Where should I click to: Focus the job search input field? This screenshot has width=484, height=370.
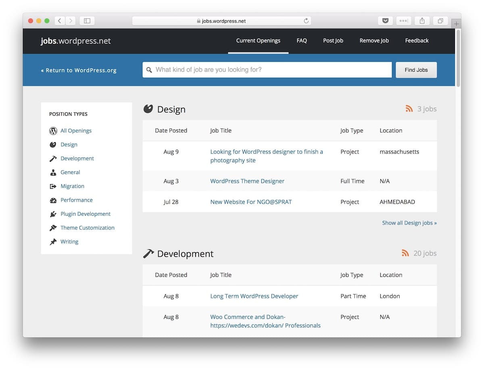tap(267, 70)
